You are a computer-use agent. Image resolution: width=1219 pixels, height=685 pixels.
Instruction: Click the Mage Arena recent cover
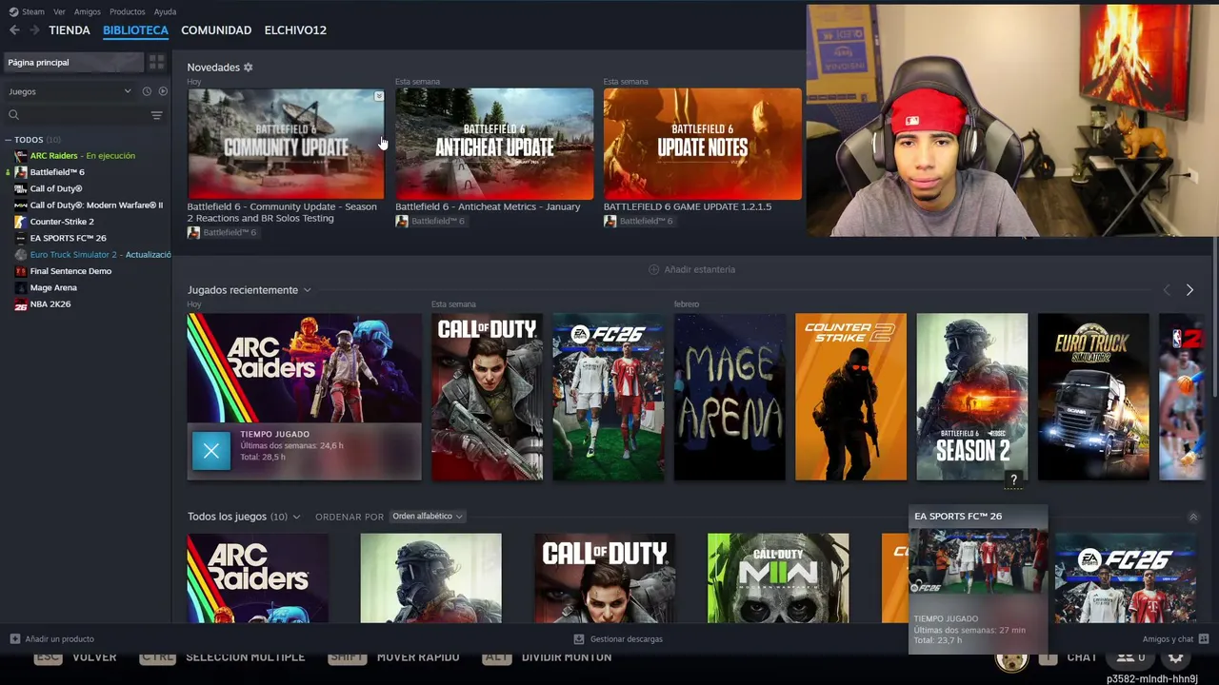click(729, 397)
